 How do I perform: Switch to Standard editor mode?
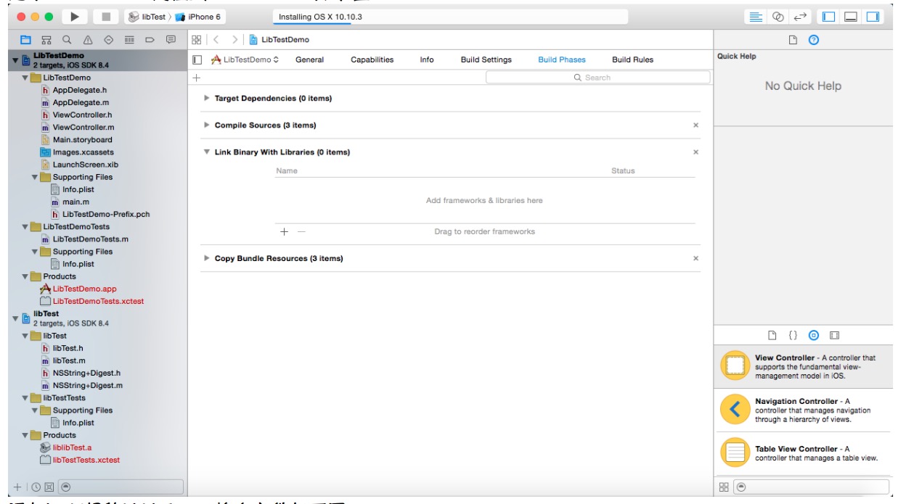(756, 17)
